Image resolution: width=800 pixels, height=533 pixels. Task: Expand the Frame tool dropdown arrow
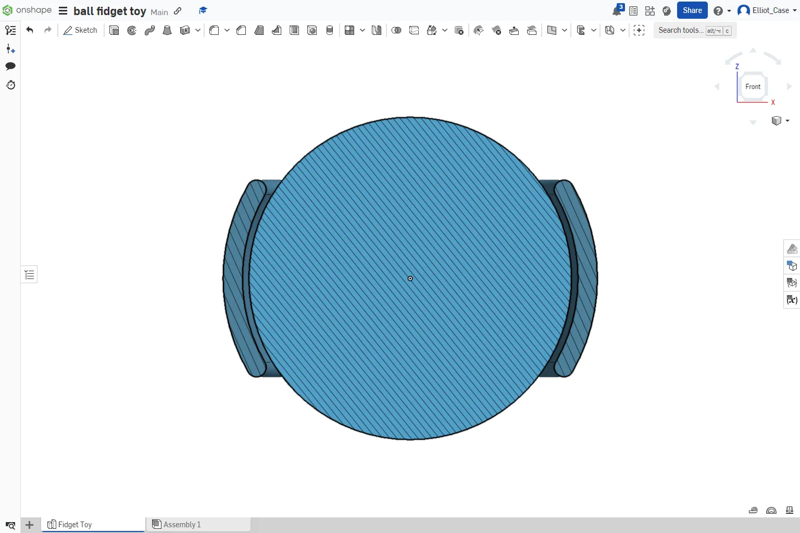pos(594,30)
